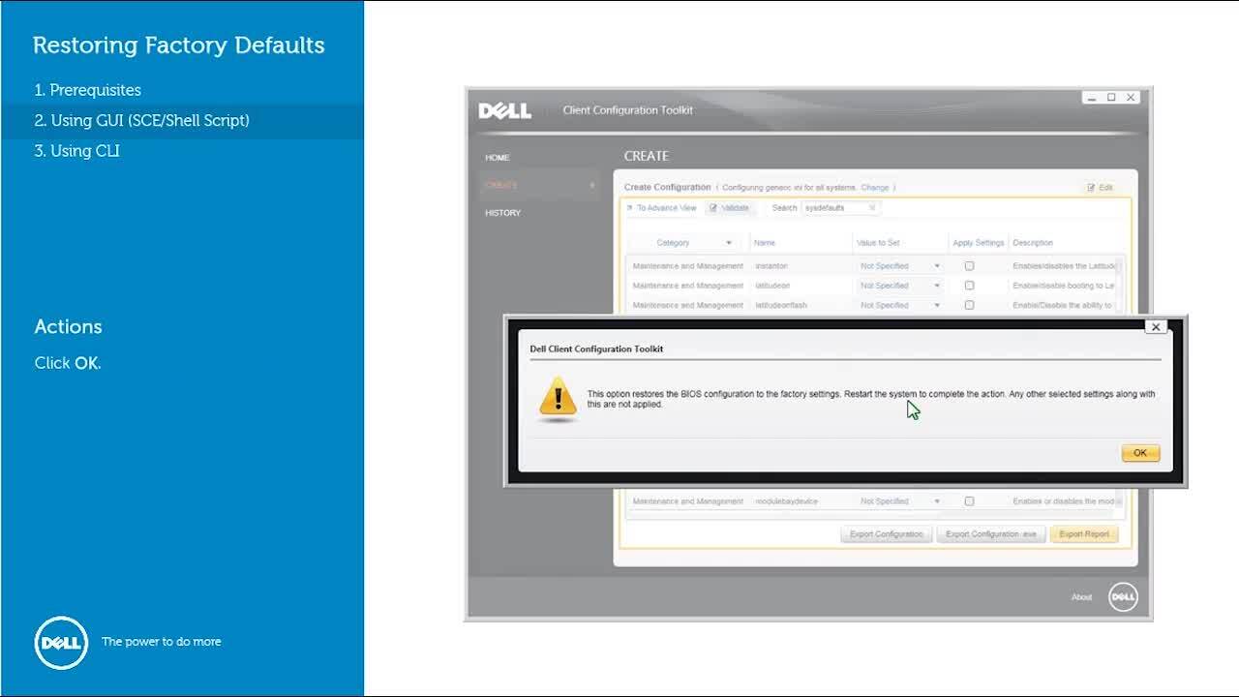Open Value to Set dropdown for latitudeonflash
This screenshot has height=697, width=1239.
936,305
